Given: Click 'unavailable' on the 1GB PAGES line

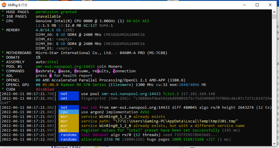Looking at the screenshot, I should tap(48, 17).
